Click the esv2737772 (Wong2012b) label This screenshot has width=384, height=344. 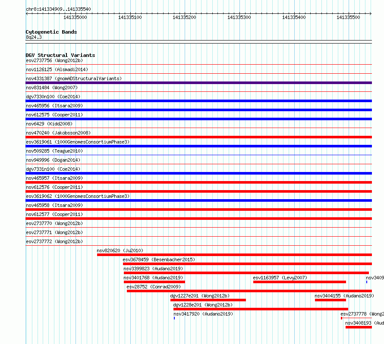click(x=54, y=241)
